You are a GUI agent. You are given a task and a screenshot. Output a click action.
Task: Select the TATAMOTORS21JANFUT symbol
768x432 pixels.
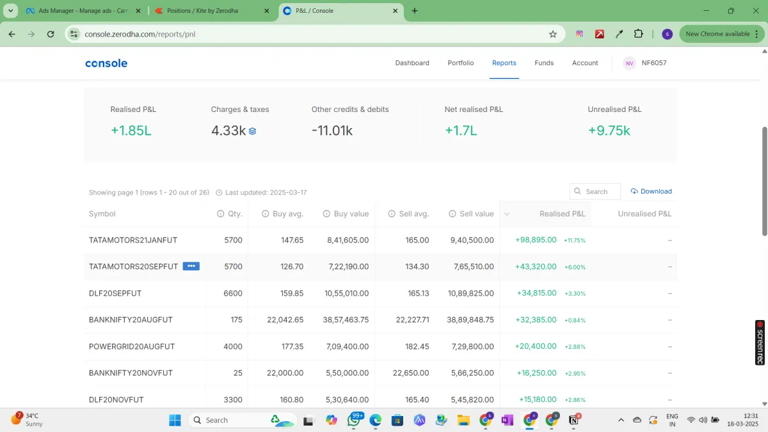coord(133,240)
